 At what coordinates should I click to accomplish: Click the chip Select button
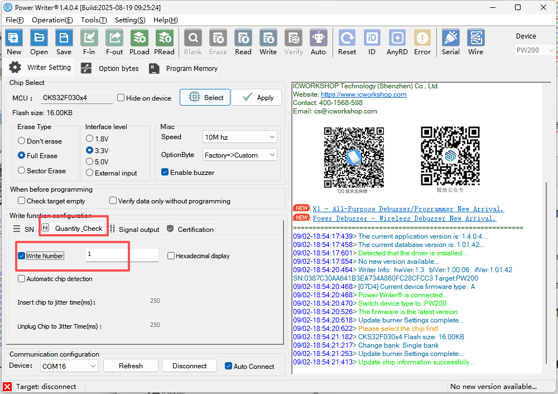pos(205,97)
